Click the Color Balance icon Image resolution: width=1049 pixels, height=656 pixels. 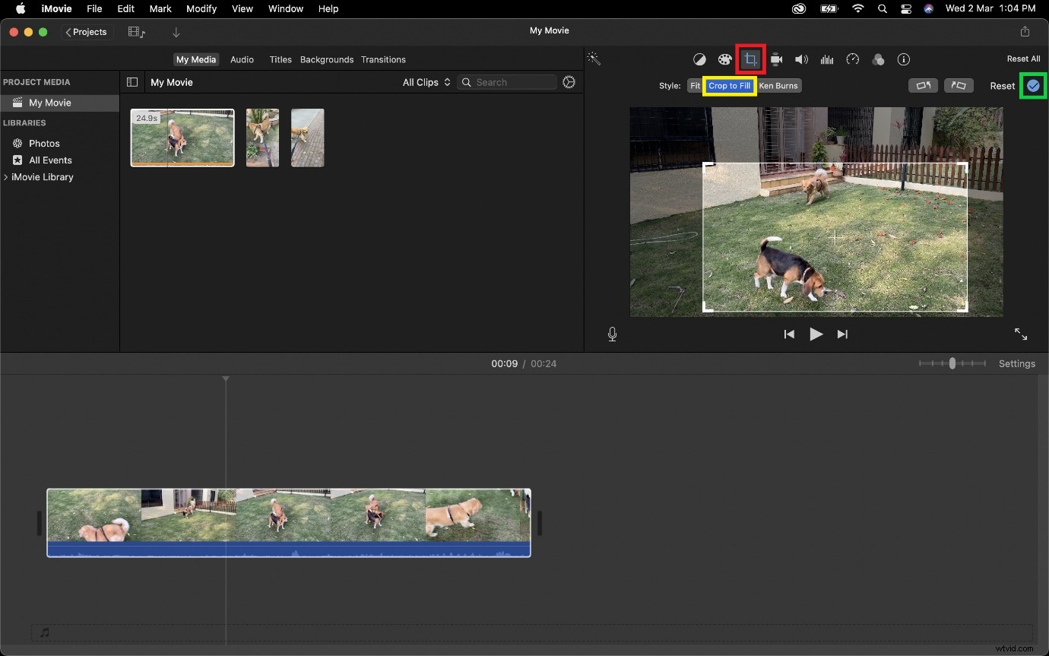click(699, 59)
